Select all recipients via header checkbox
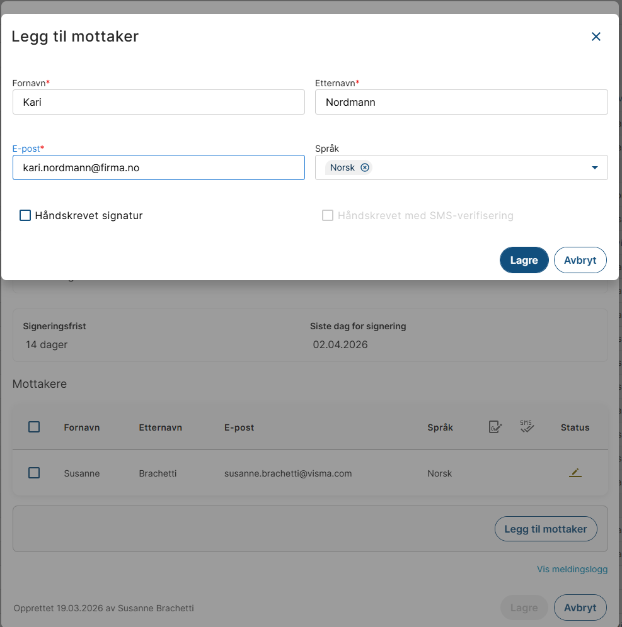Viewport: 622px width, 627px height. (x=34, y=427)
